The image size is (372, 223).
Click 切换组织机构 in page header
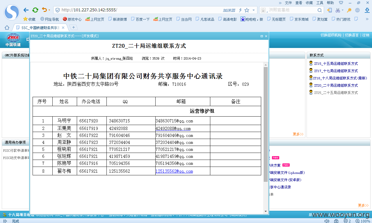tap(331, 35)
